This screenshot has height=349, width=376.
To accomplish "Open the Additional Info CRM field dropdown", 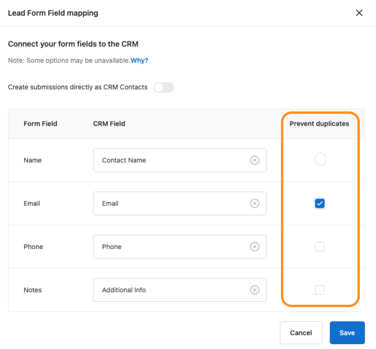I will tap(171, 290).
